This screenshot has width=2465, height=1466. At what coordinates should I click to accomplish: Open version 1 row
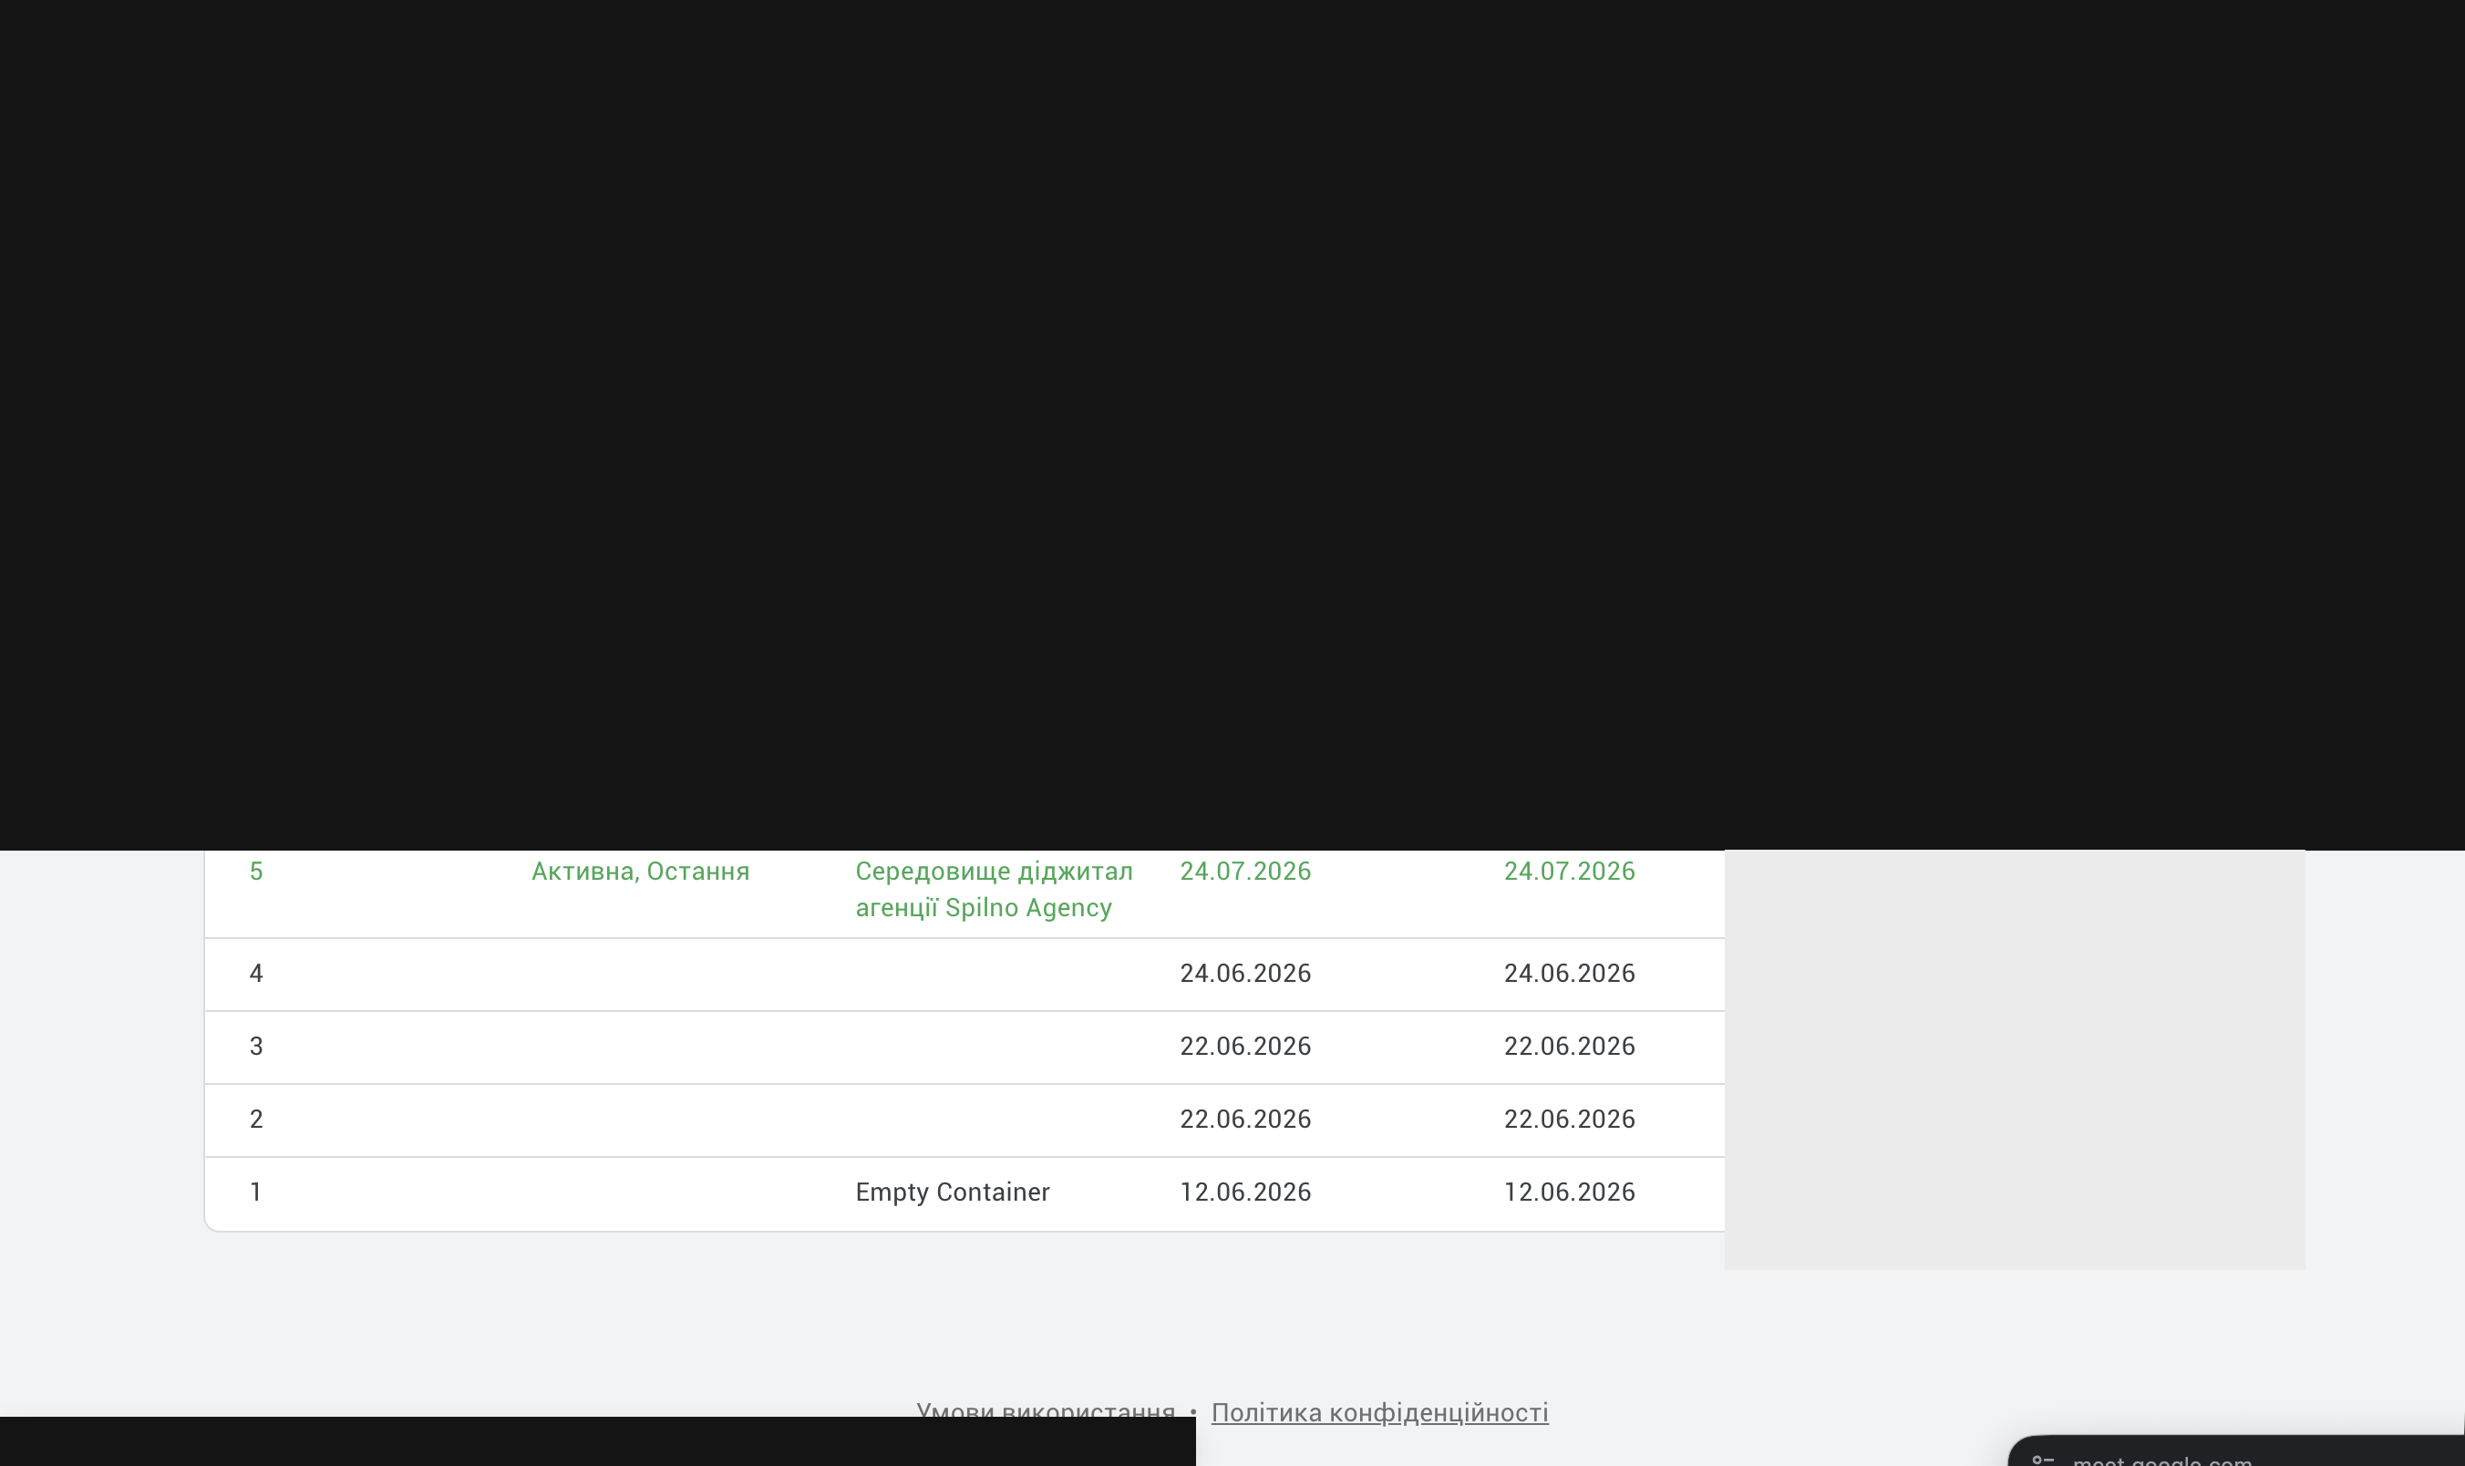click(x=964, y=1193)
